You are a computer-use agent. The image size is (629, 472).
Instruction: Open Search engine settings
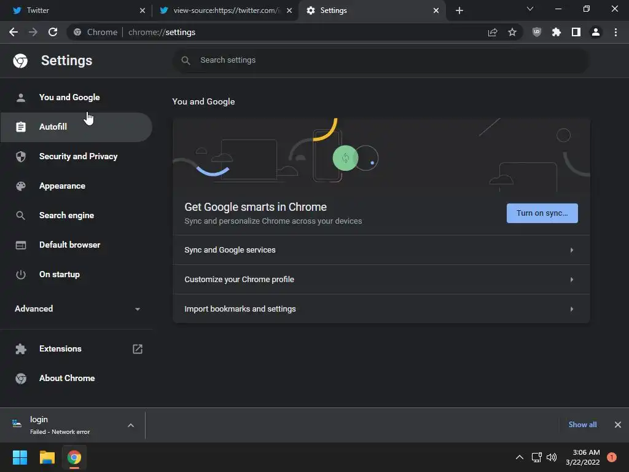coord(76,216)
